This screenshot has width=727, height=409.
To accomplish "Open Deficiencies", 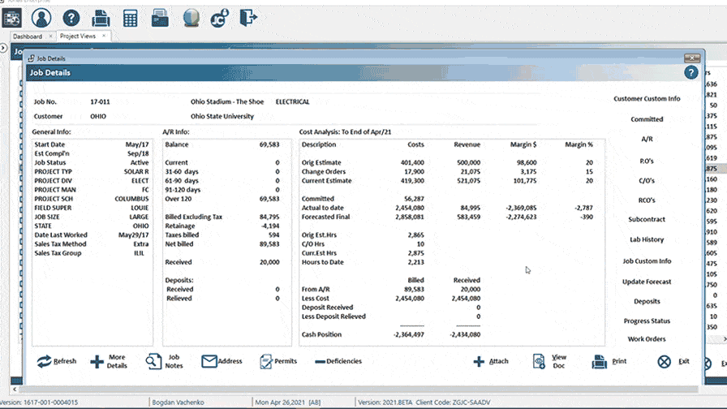I will pyautogui.click(x=338, y=361).
